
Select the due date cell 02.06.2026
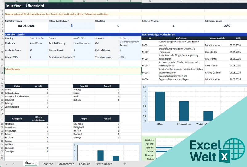pyautogui.click(x=238, y=43)
